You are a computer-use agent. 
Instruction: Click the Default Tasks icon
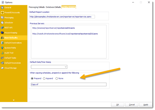coord(2,58)
